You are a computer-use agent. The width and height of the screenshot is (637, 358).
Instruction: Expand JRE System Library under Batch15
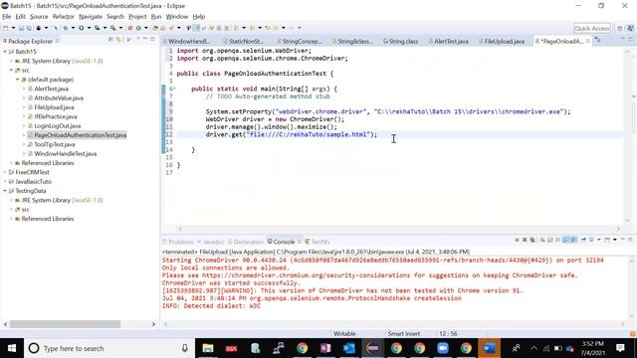pos(11,61)
